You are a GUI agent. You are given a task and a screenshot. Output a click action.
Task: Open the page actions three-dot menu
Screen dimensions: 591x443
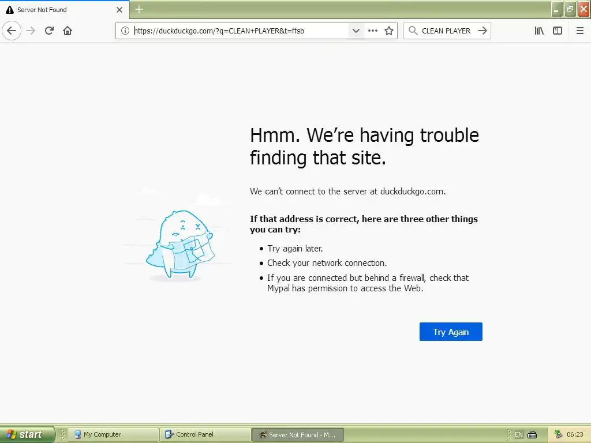373,31
